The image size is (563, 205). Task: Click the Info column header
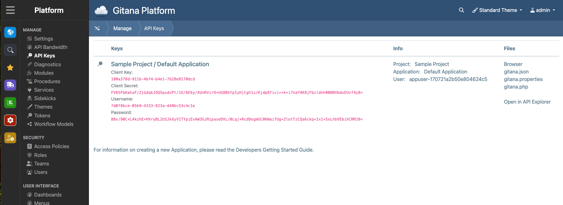tap(398, 48)
